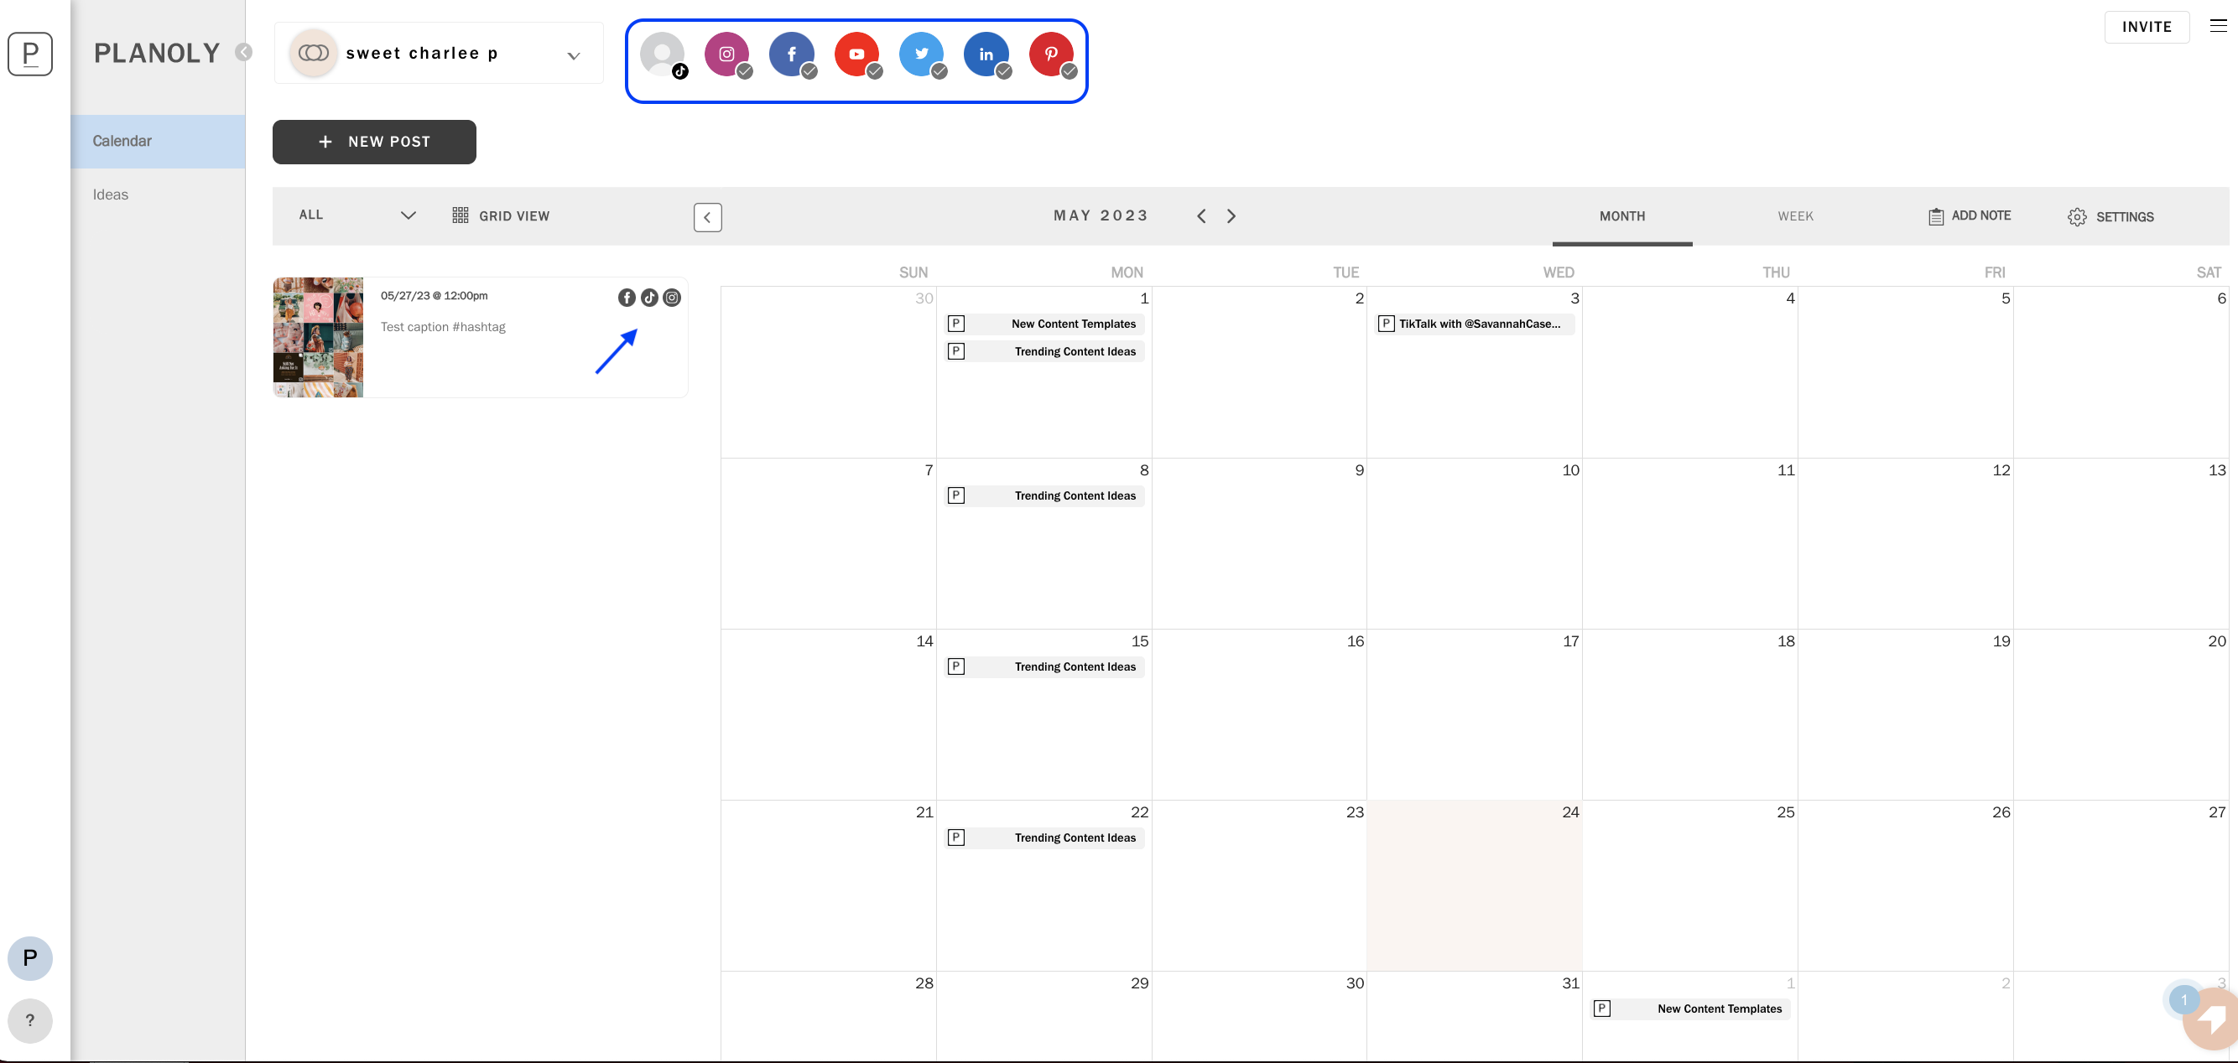Collapse the sidebar with the arrow

coord(244,52)
